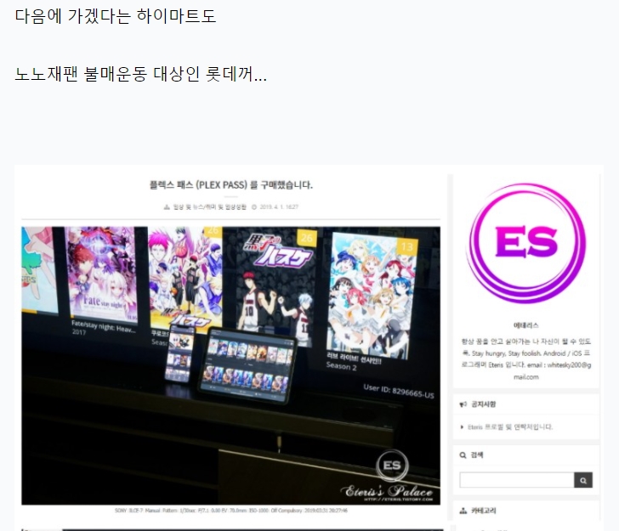Click the post date 2019. 4. 1.
The width and height of the screenshot is (619, 531).
tap(279, 207)
